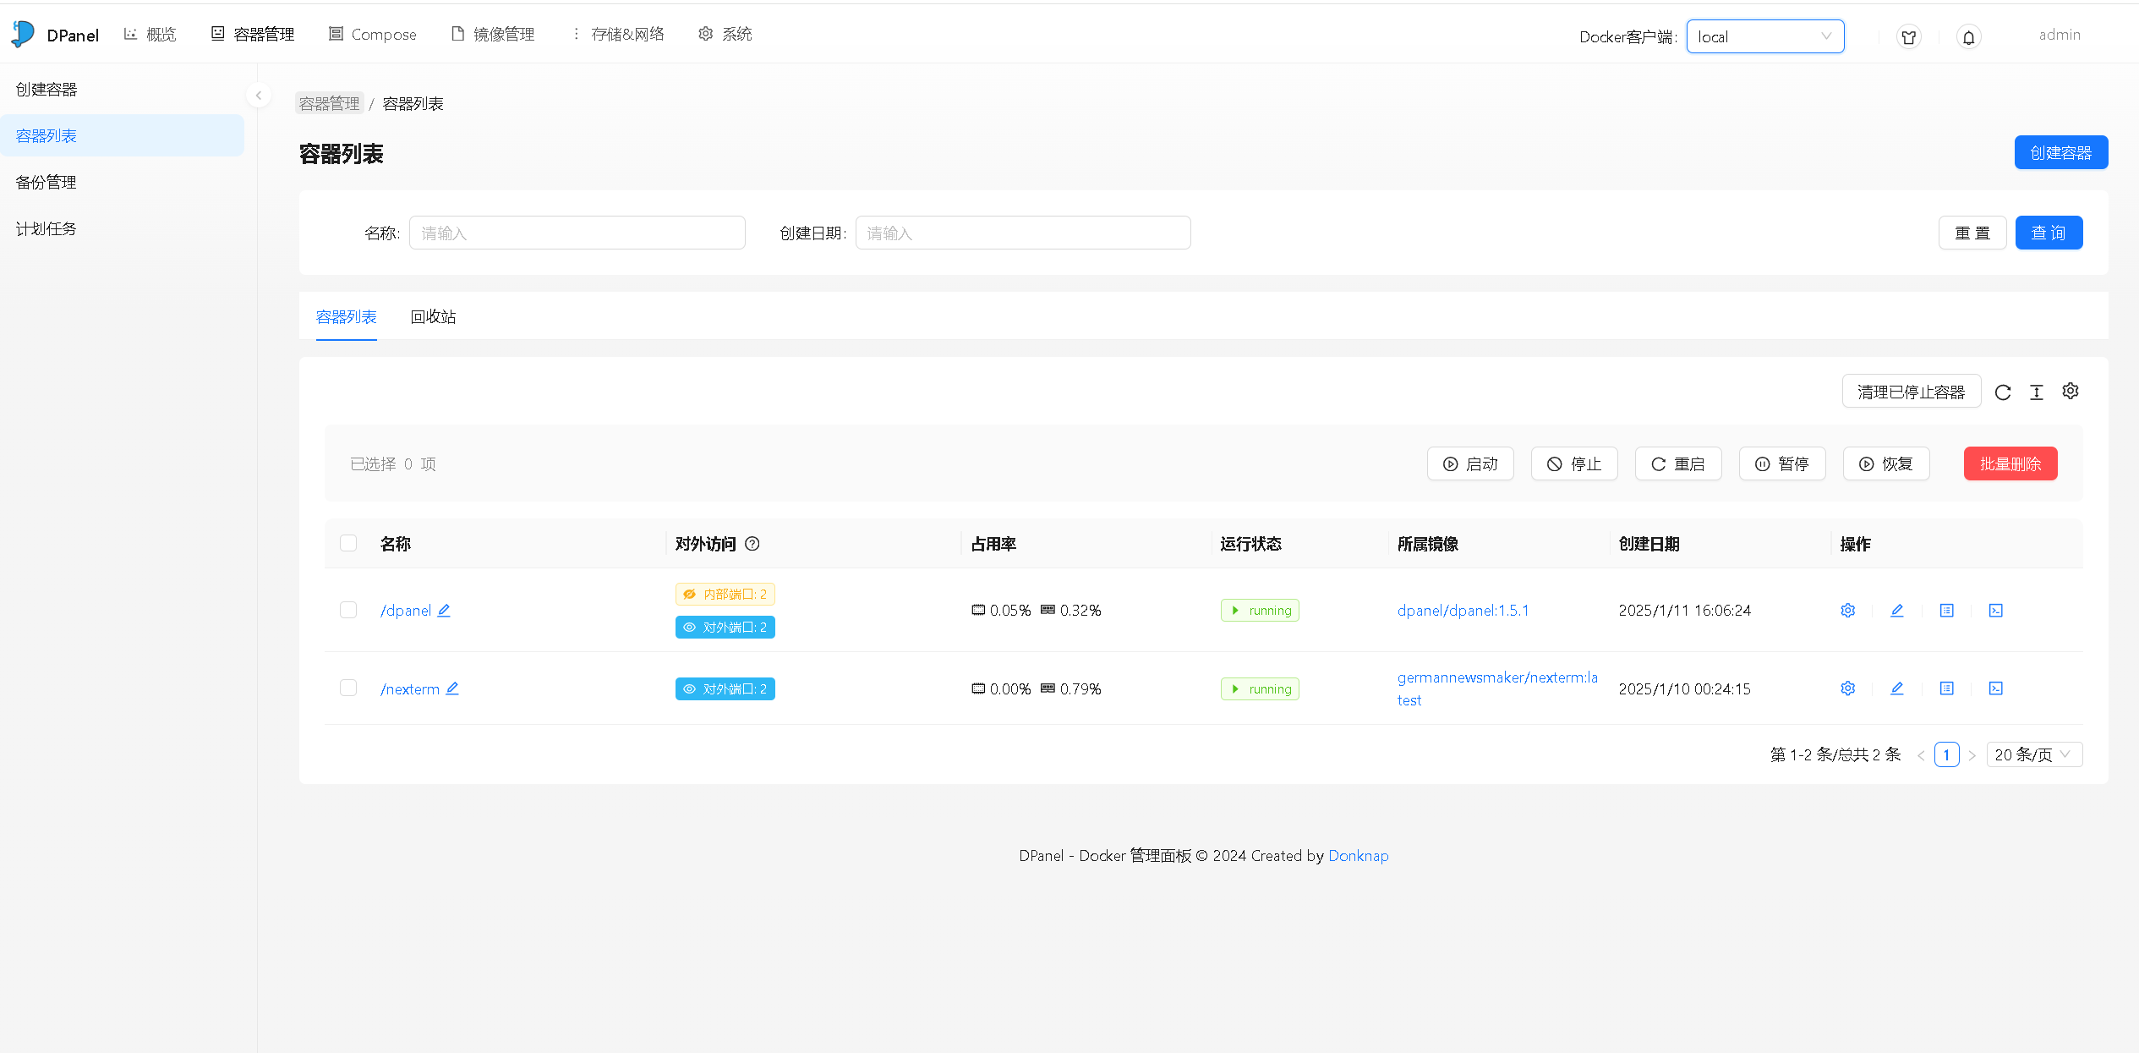Open settings of /dpanel container
Screen dimensions: 2139x1053
tap(1847, 610)
